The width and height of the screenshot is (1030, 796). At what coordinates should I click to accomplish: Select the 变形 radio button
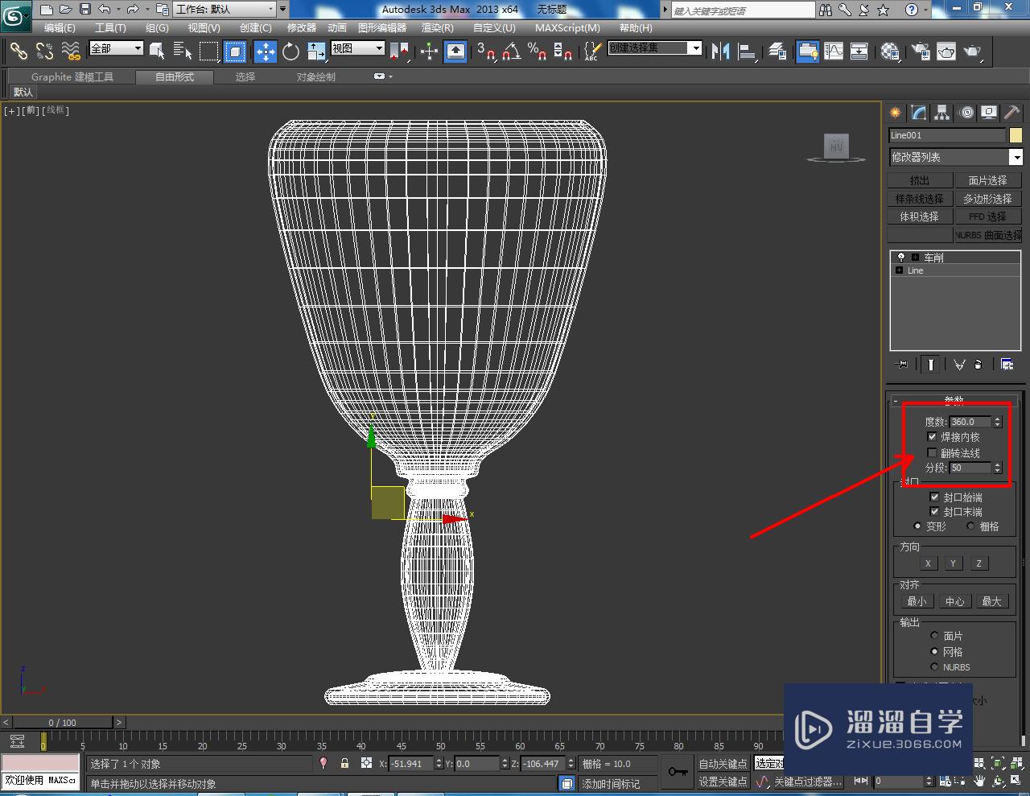(917, 526)
